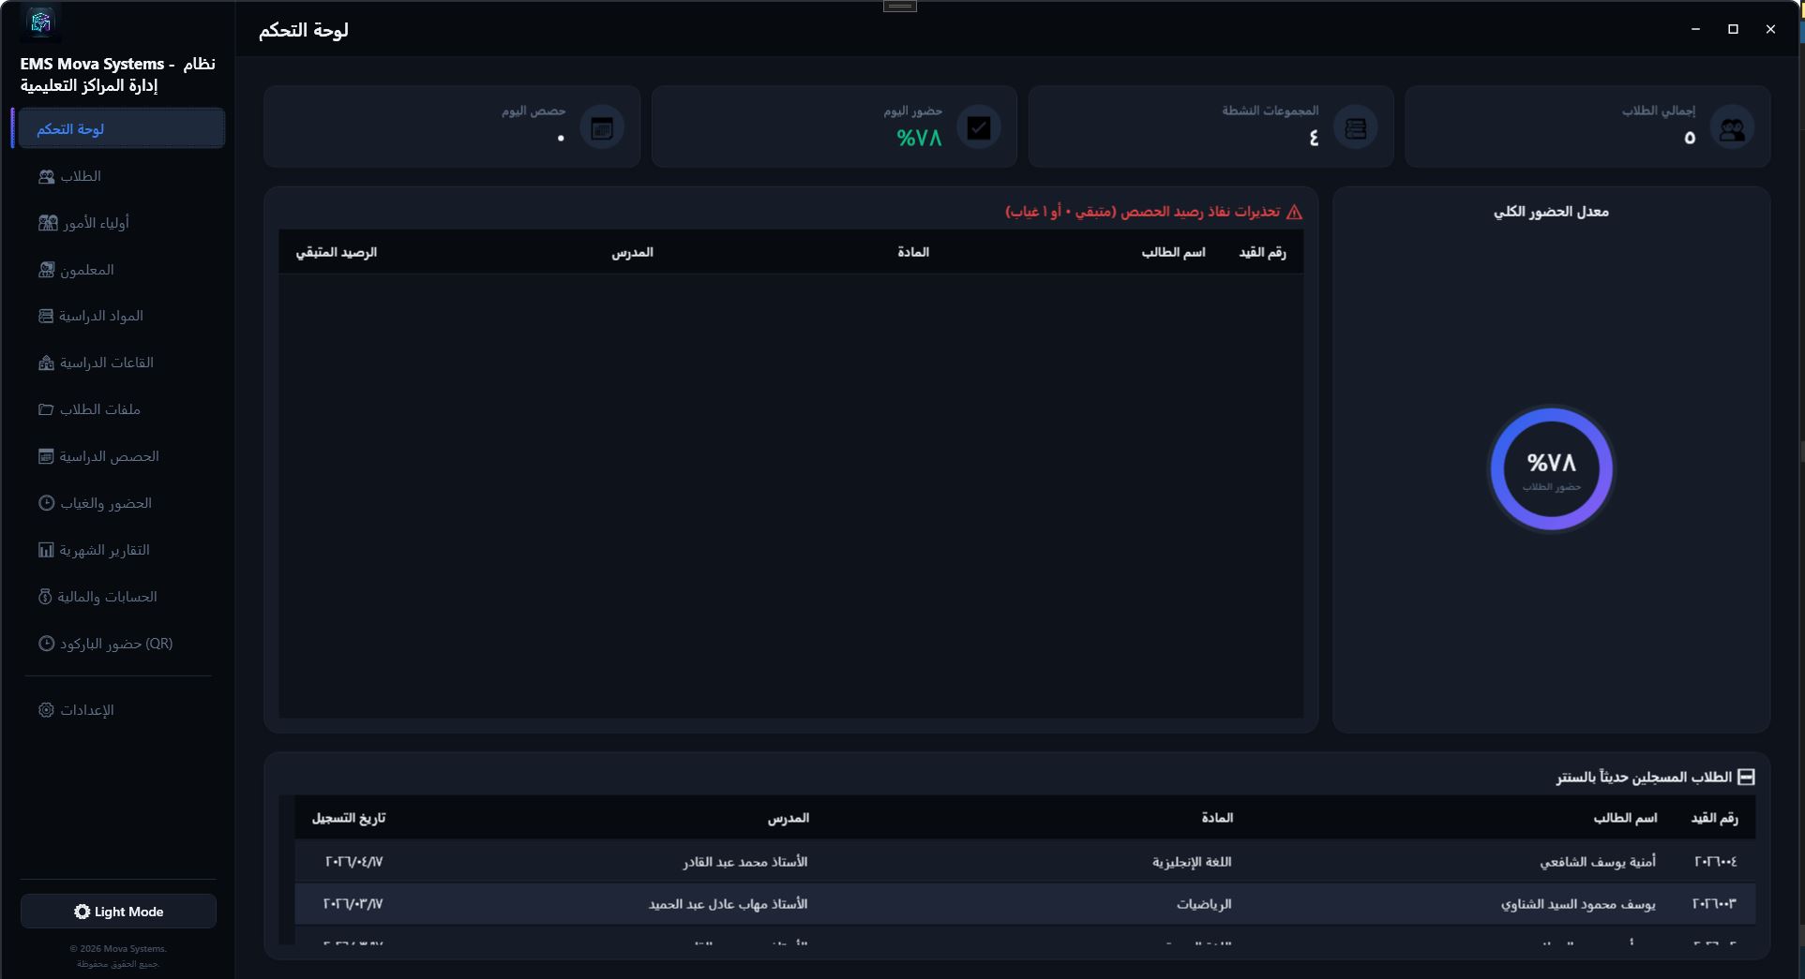Click the clock icon beside حضور الباركود (QR)
The width and height of the screenshot is (1805, 979).
(x=46, y=644)
